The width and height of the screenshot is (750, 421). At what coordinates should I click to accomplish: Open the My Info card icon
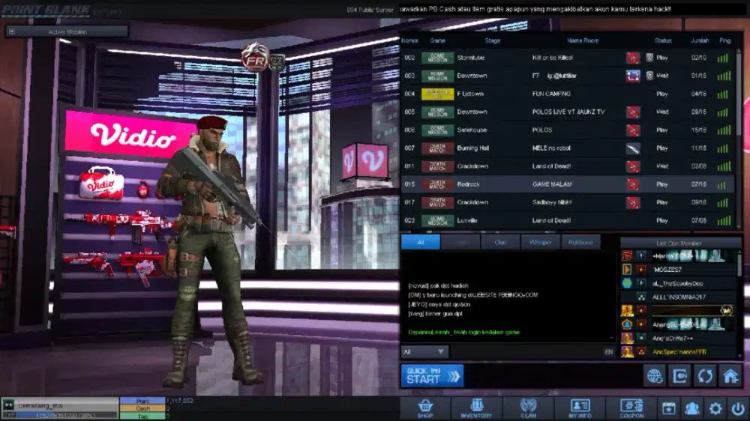(580, 408)
